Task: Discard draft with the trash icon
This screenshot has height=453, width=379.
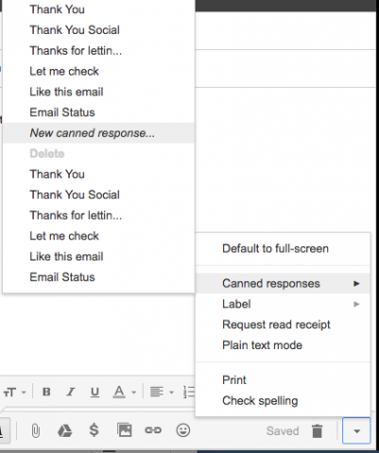Action: tap(318, 430)
